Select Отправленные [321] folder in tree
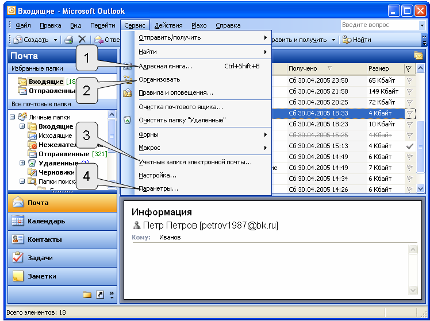 pyautogui.click(x=72, y=154)
